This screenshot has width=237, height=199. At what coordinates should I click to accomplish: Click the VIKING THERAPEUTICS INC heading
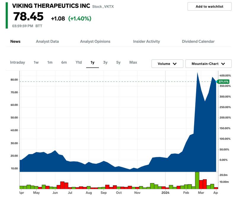click(51, 6)
